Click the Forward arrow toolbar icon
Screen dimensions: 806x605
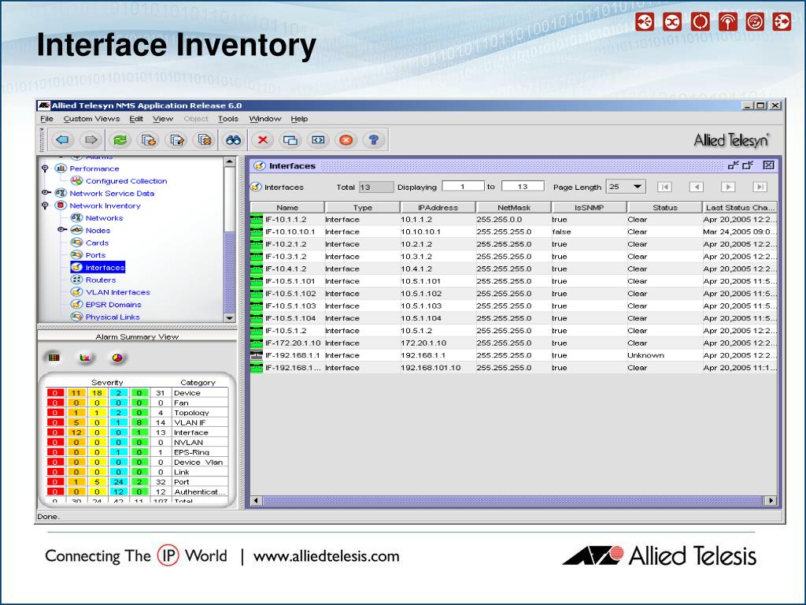pos(91,139)
